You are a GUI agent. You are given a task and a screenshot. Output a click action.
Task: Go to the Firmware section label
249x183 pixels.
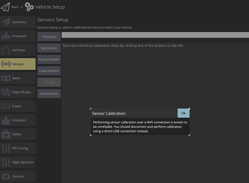point(19,36)
